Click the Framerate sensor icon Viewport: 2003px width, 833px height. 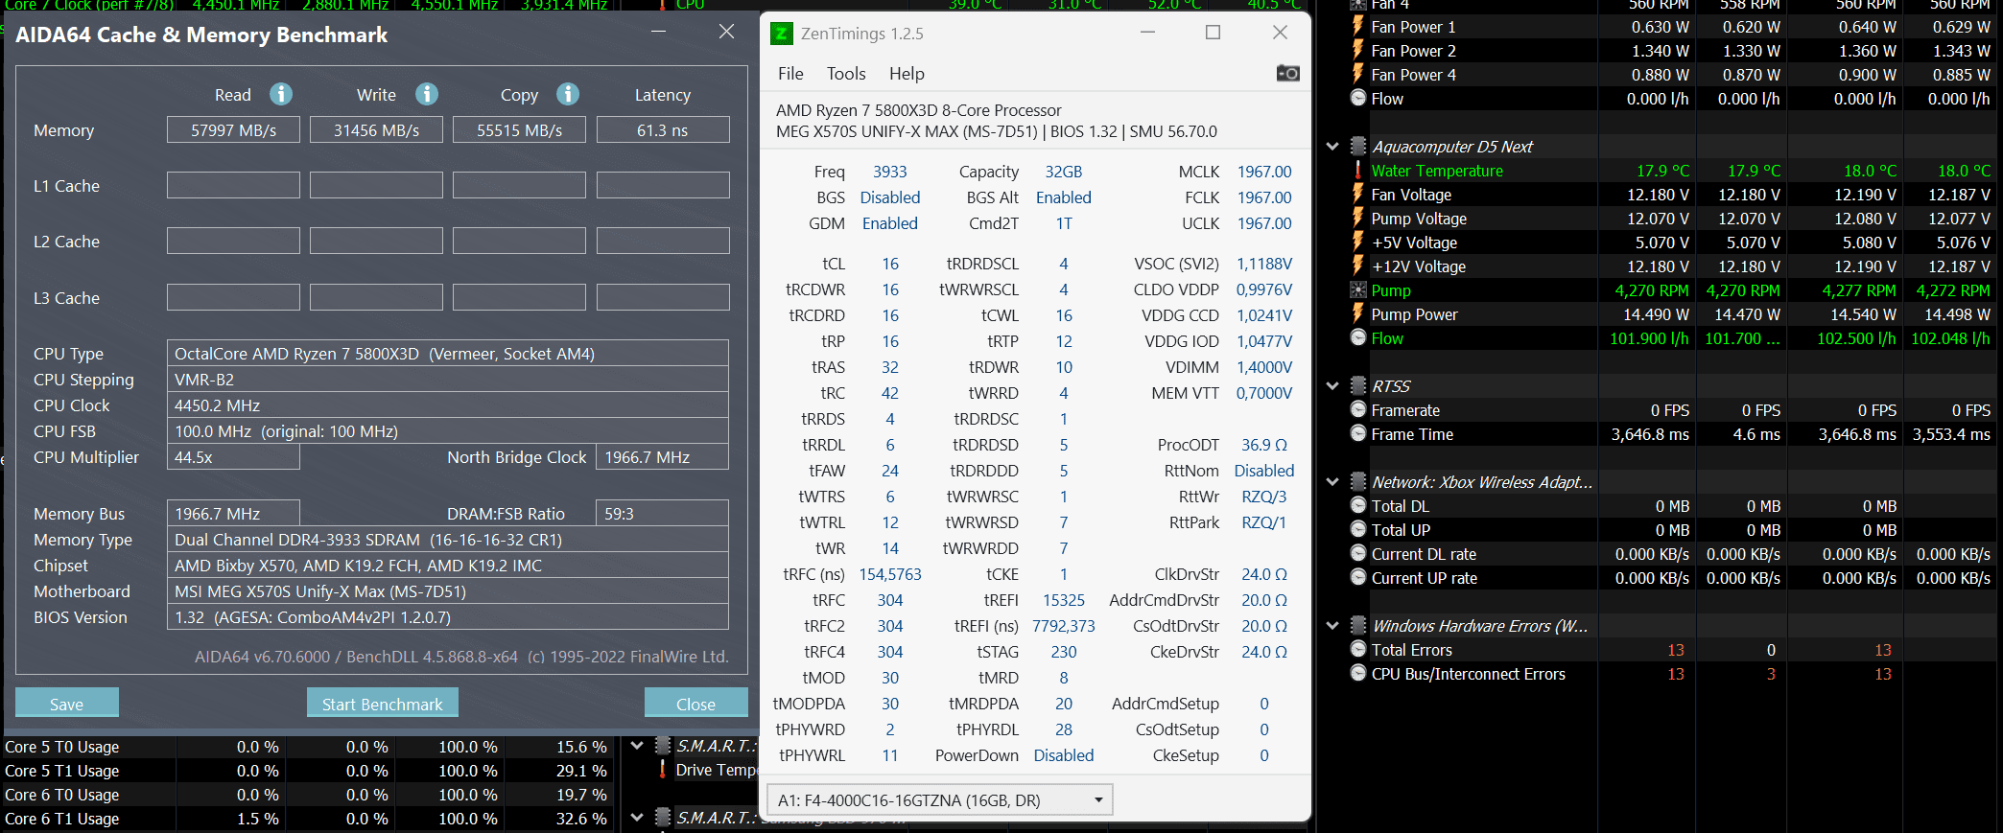pos(1357,410)
